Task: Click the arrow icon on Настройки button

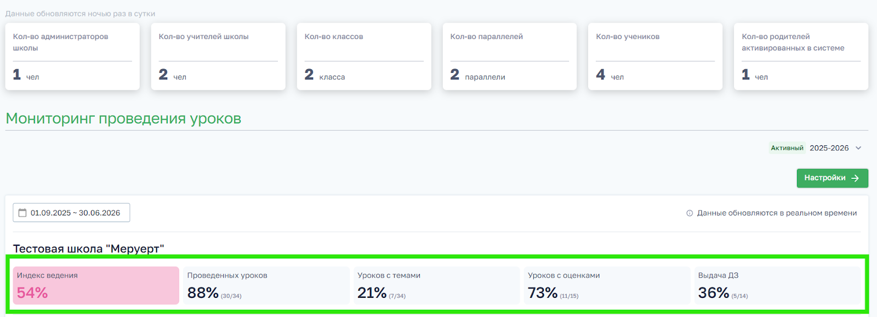Action: point(855,178)
